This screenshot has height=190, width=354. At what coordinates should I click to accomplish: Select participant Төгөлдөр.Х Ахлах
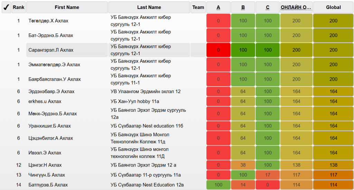[x=48, y=21]
